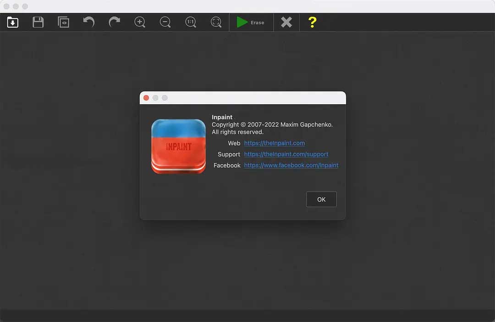Click the 'All rights reserved.' text
495x322 pixels.
pyautogui.click(x=237, y=132)
